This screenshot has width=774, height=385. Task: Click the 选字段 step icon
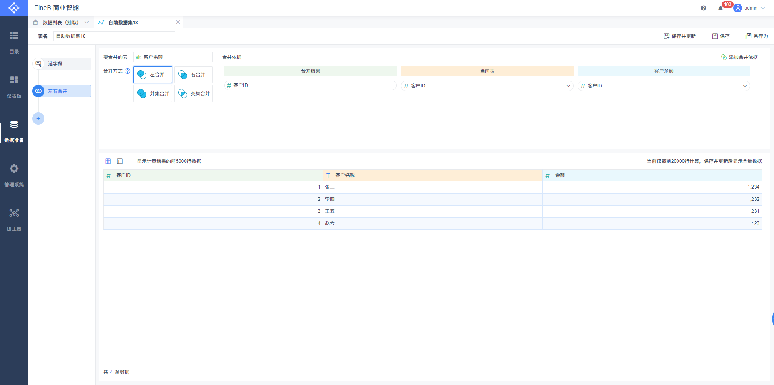click(x=38, y=64)
